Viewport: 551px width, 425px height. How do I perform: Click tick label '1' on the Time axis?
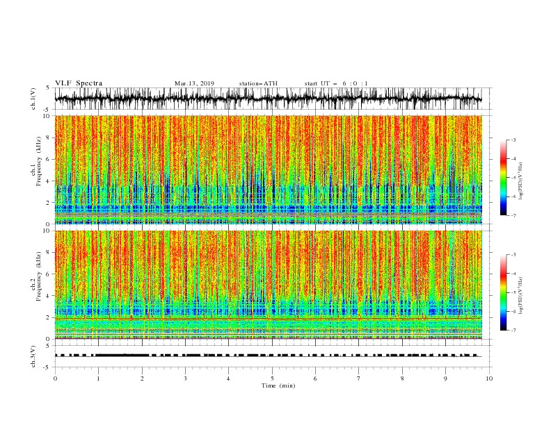click(x=98, y=378)
